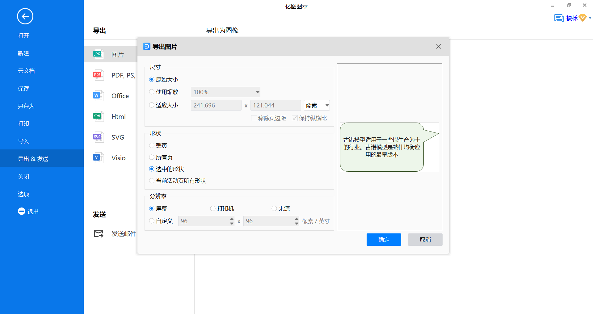Image resolution: width=593 pixels, height=314 pixels.
Task: Choose 选中的形状 radio button
Action: 152,169
